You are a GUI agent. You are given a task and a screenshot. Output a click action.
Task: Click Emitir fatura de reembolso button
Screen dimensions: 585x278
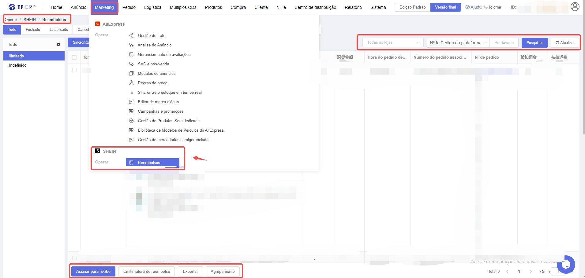[x=147, y=271]
